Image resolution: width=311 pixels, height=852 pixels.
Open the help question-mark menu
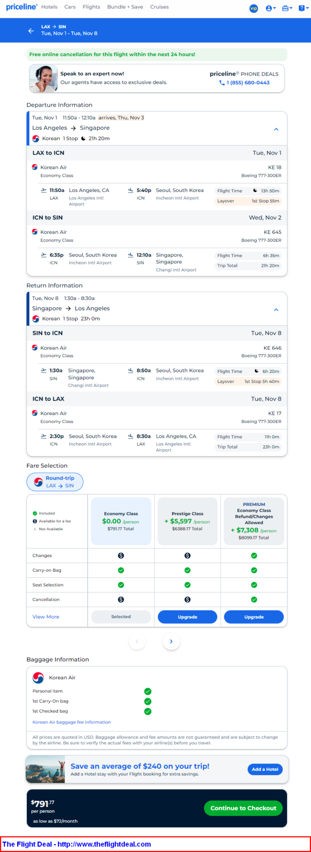304,8
